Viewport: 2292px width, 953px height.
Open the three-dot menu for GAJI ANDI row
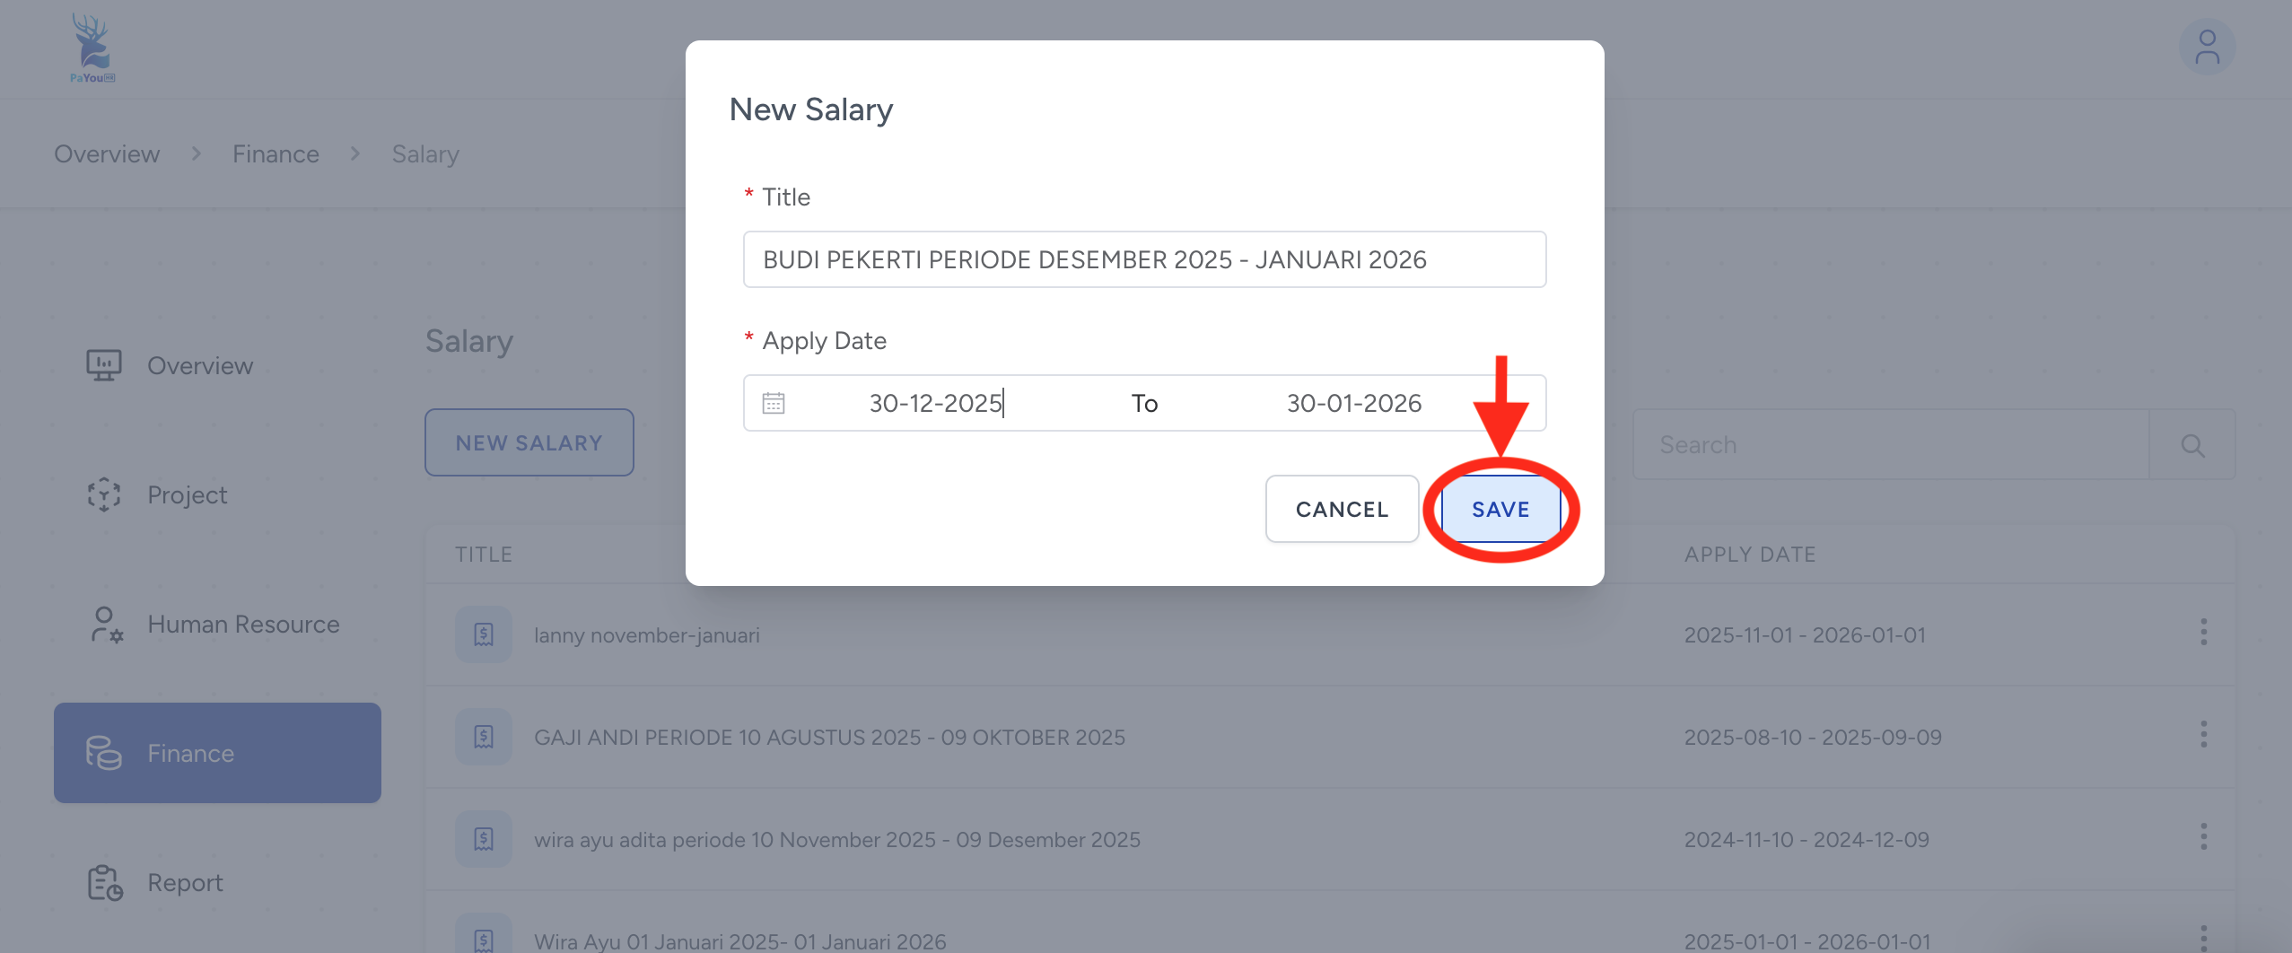[2203, 735]
